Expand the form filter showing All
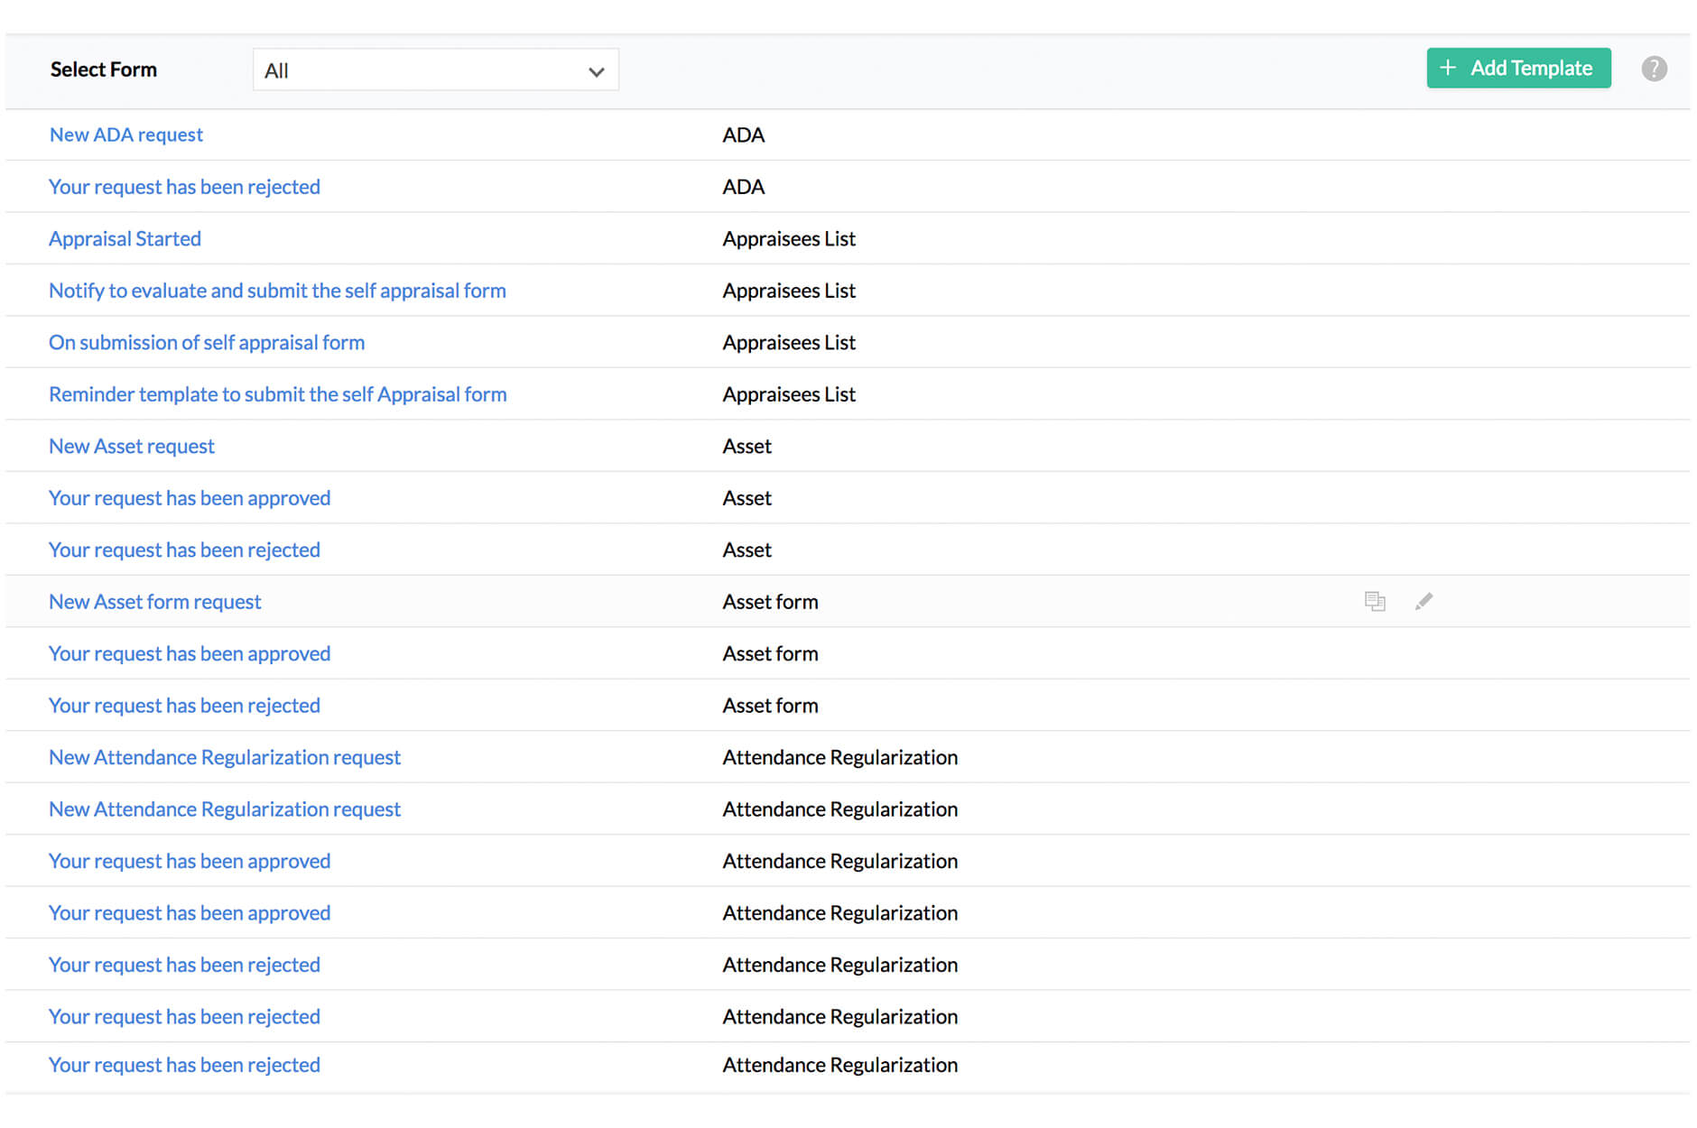This screenshot has height=1128, width=1697. pyautogui.click(x=435, y=69)
